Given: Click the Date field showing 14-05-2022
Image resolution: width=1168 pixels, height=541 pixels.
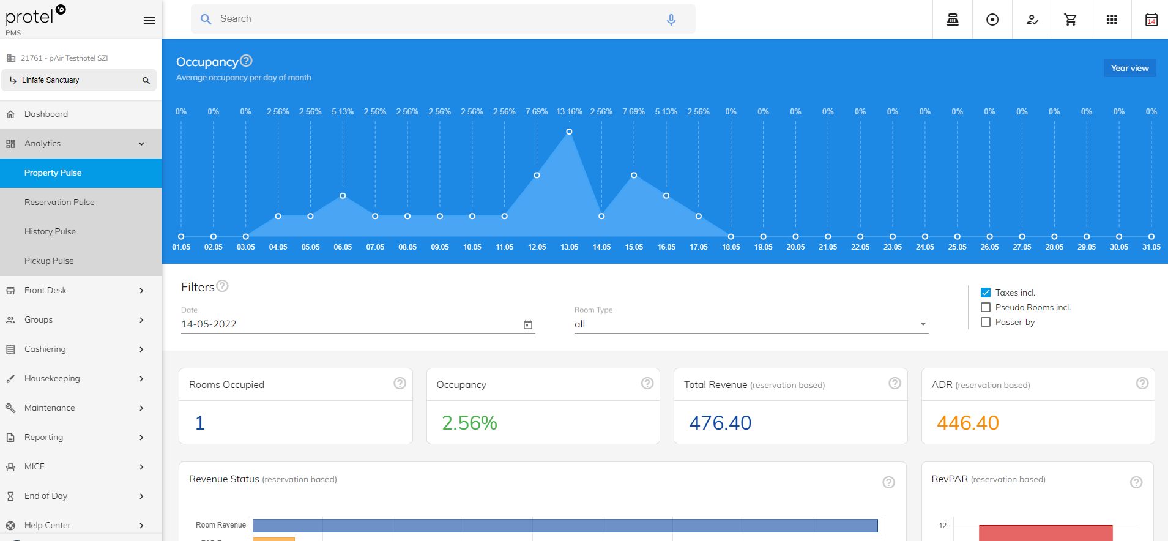Looking at the screenshot, I should click(358, 324).
